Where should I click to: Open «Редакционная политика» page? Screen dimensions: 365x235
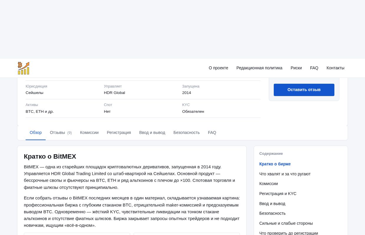pos(259,68)
